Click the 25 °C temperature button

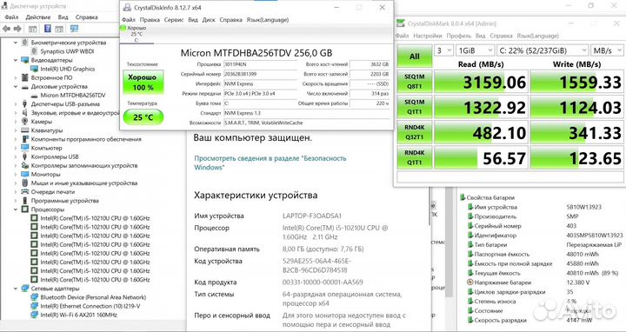point(143,117)
